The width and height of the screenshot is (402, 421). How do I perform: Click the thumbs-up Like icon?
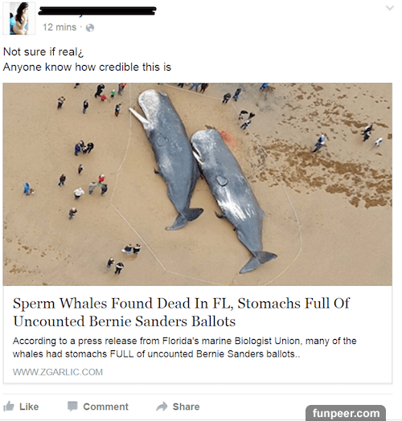pos(9,406)
